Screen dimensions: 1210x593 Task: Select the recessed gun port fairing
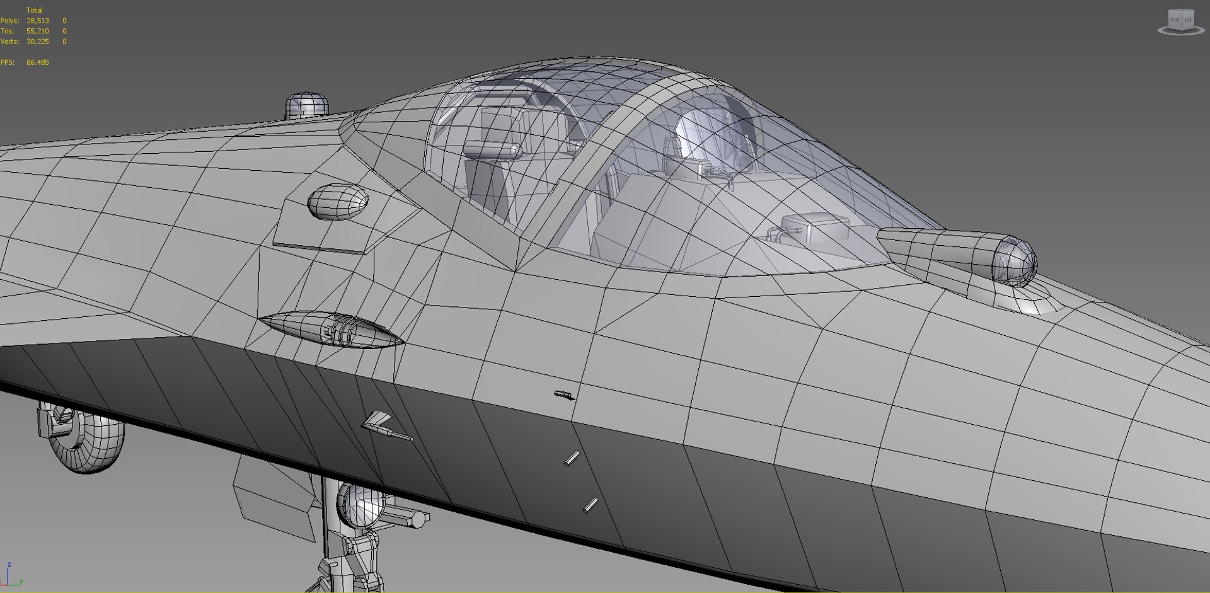tap(330, 329)
